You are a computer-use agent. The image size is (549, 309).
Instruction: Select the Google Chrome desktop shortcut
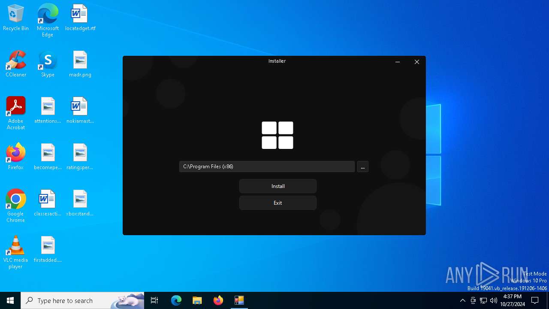point(16,206)
